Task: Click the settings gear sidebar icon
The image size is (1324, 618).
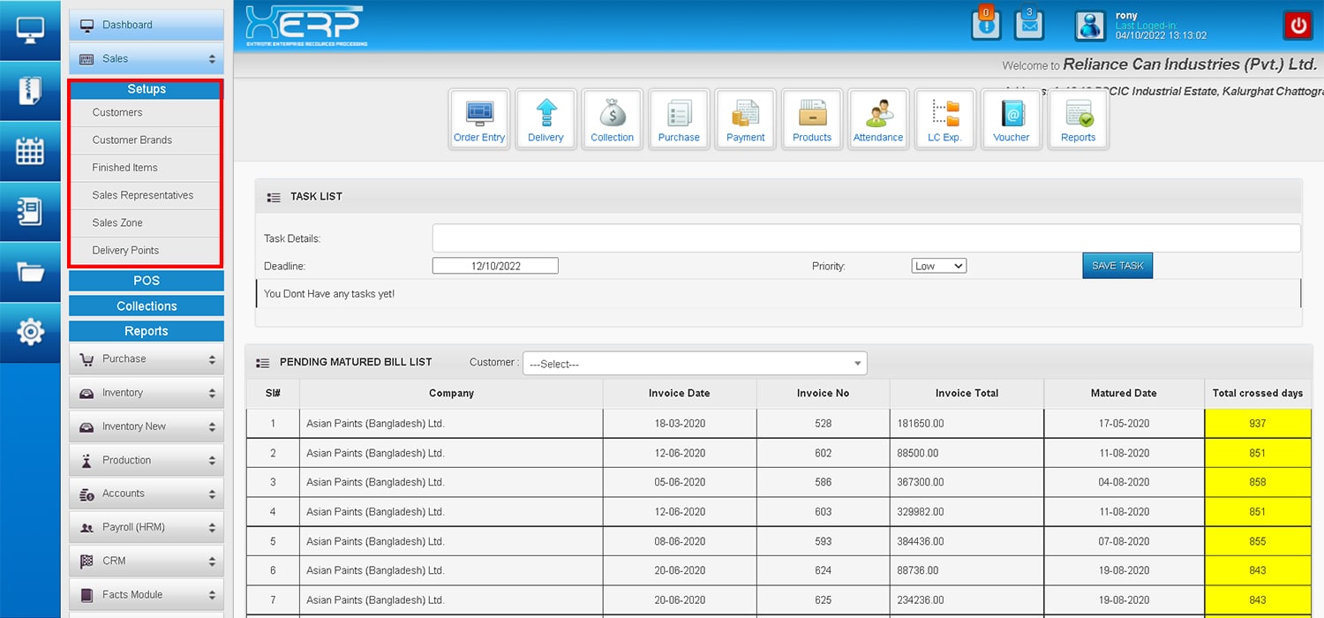Action: tap(30, 332)
